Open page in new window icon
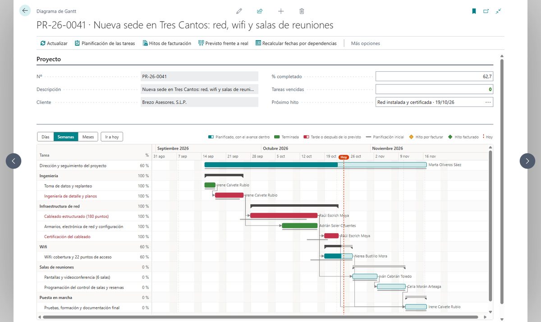Screen dimensions: 541x322 (x=486, y=11)
